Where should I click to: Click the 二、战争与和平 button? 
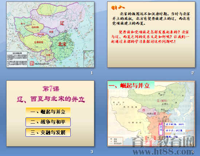pos(48,122)
